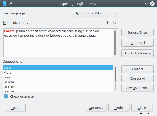Pick the 'Lo-rem' suggestion
Screen dimensions: 157x116
point(58,87)
